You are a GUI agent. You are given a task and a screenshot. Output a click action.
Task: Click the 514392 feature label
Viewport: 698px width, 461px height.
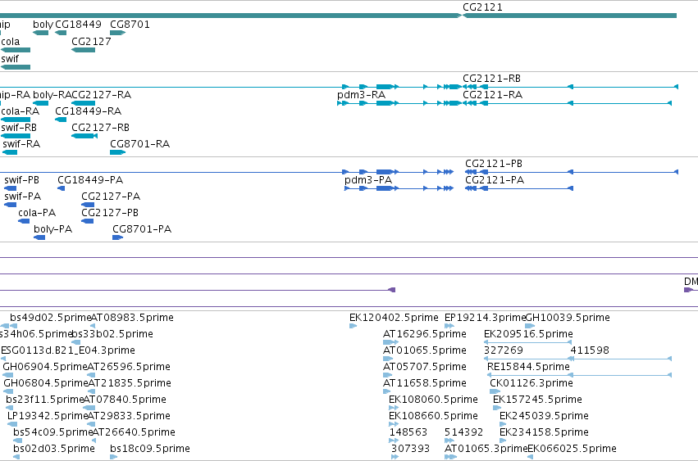[x=464, y=433]
